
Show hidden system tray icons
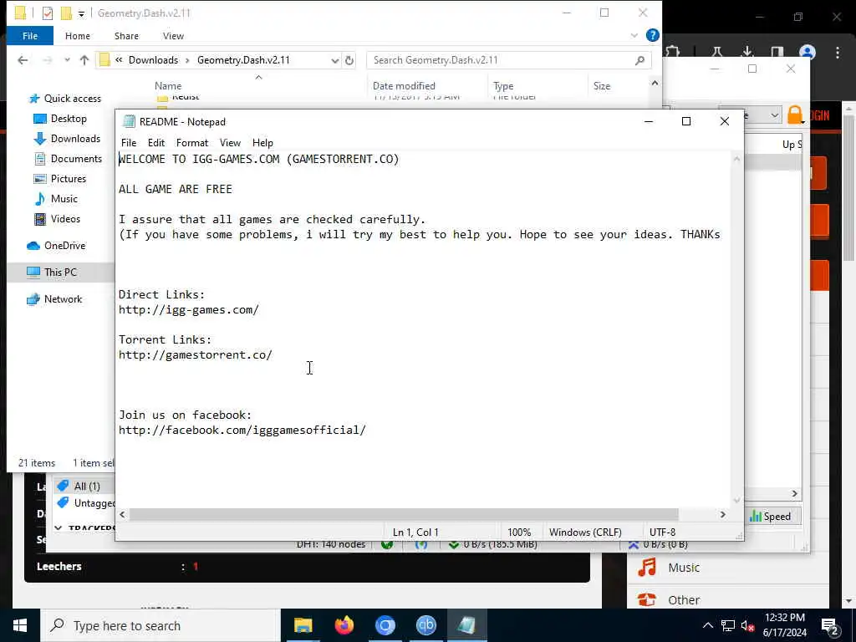pos(707,625)
